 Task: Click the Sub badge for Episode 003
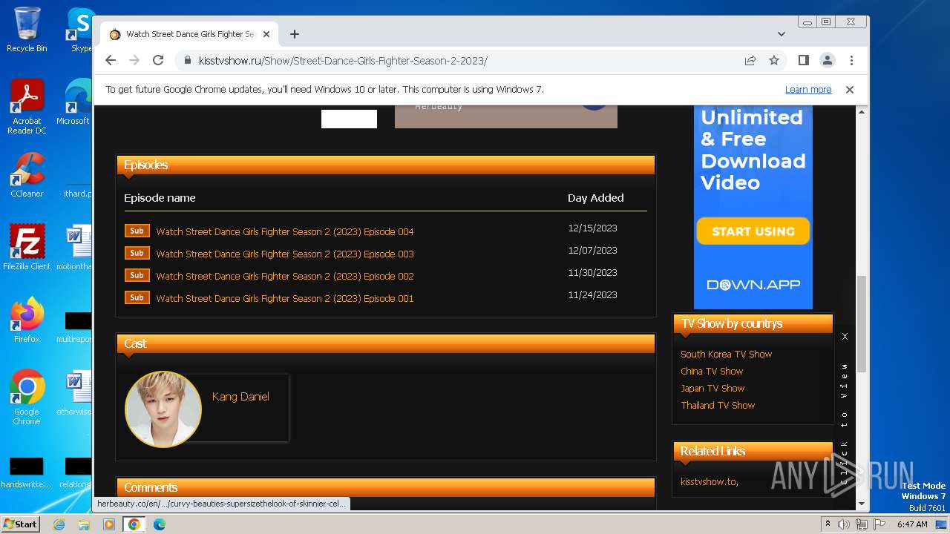coord(137,253)
